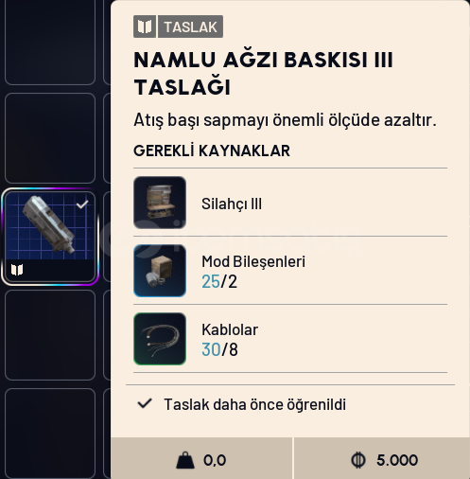Click the Mod Bileşenleri item icon
Viewport: 470px width, 479px height.
[160, 271]
